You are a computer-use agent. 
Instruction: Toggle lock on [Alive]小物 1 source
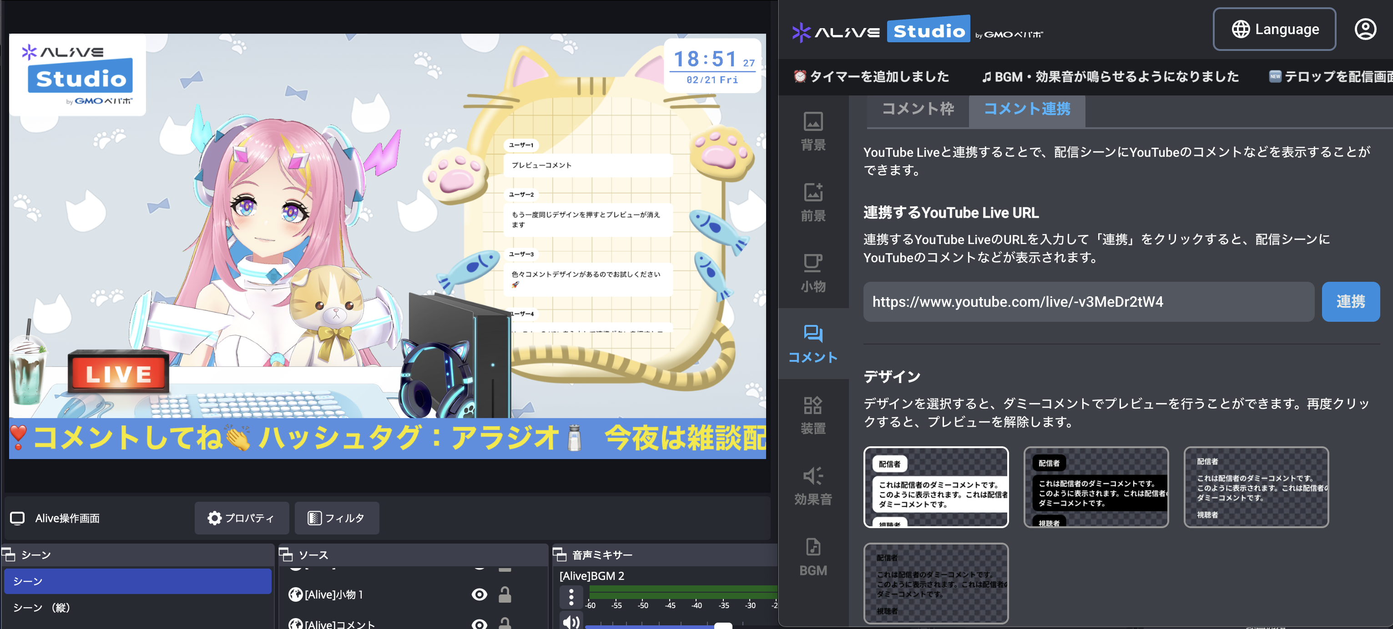point(505,594)
